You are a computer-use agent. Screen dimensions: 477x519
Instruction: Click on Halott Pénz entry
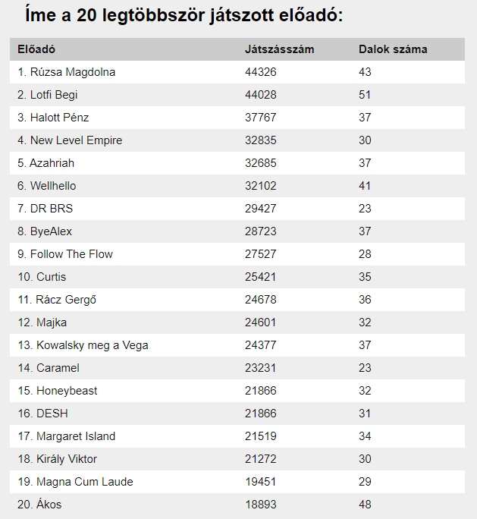click(x=53, y=118)
